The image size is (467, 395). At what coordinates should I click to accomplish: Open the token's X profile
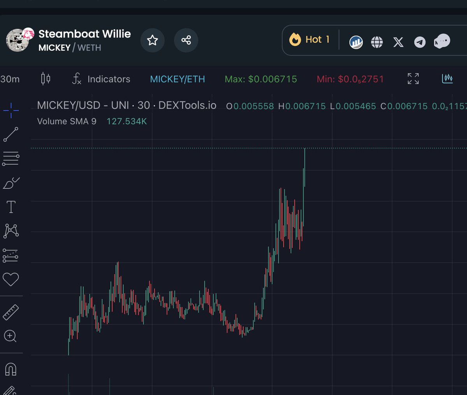[398, 42]
